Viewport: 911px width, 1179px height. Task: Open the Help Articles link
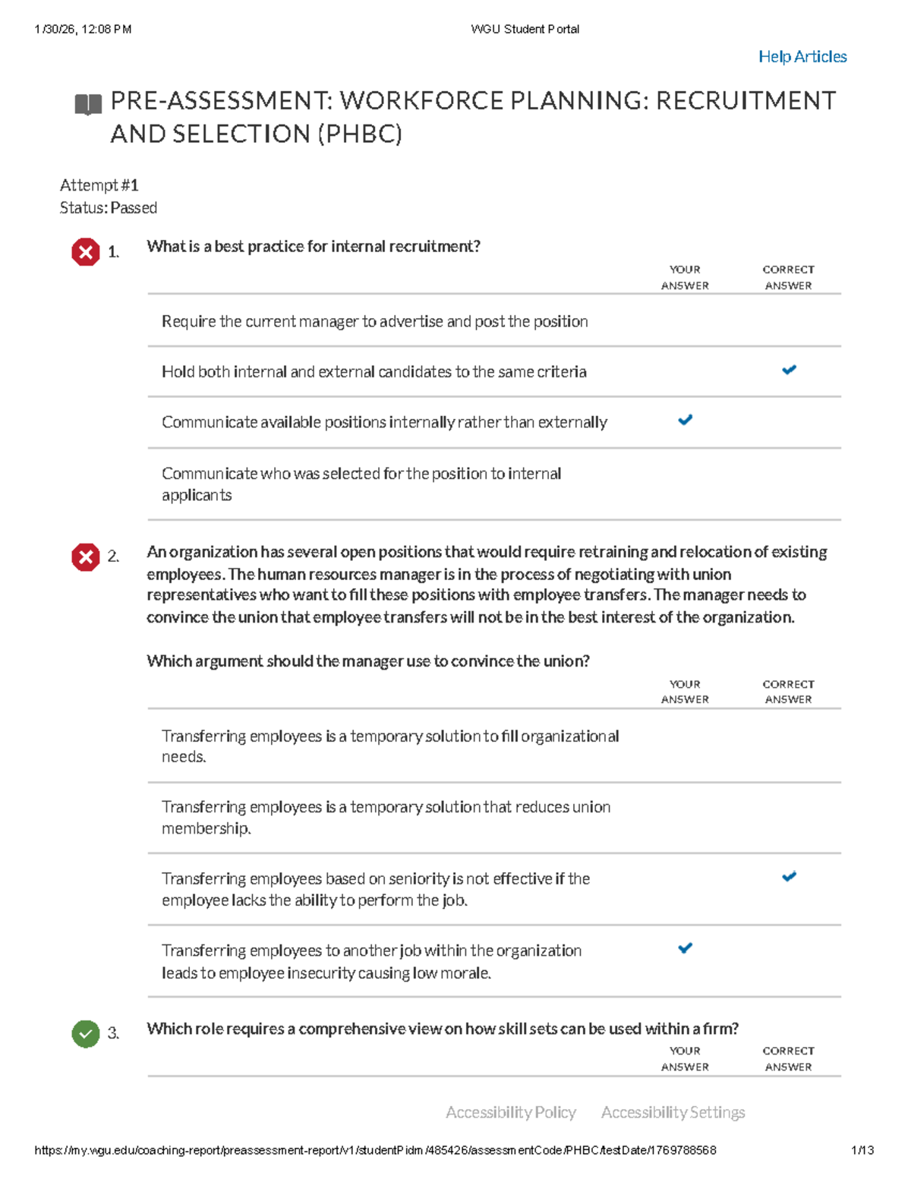click(802, 57)
